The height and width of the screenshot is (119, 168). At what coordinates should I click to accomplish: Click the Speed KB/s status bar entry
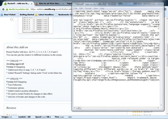[43, 117]
